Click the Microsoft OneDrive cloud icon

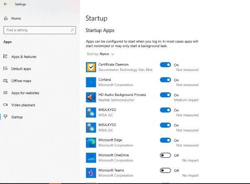91,158
